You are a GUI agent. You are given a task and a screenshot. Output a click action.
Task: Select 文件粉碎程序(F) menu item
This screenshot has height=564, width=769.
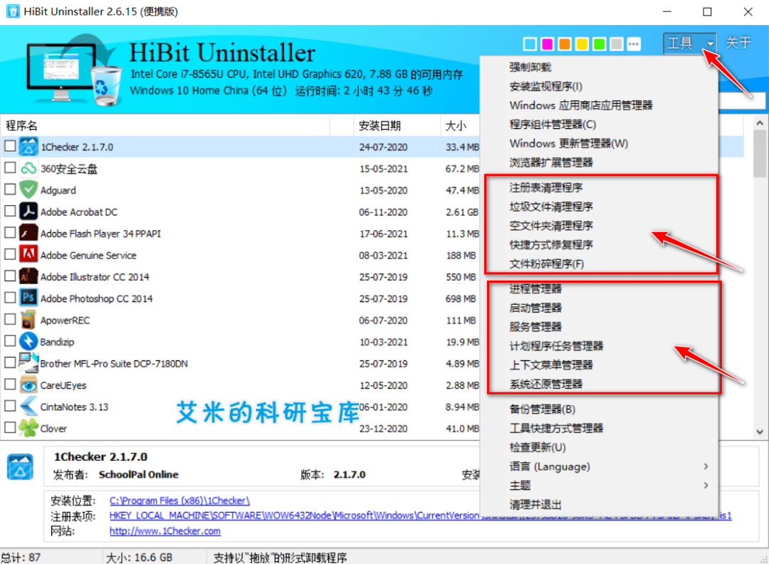pos(600,264)
